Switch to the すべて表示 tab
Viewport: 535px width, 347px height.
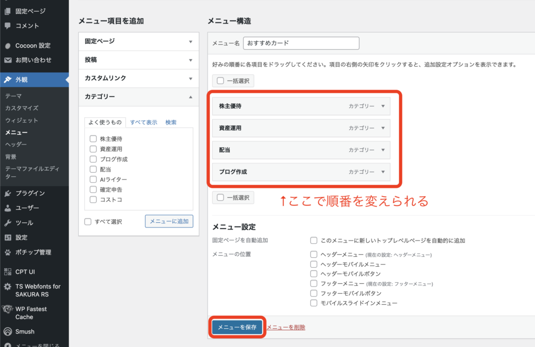tap(144, 123)
